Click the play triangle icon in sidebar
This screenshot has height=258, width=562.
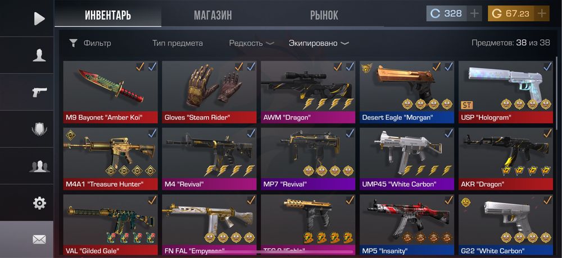point(39,19)
